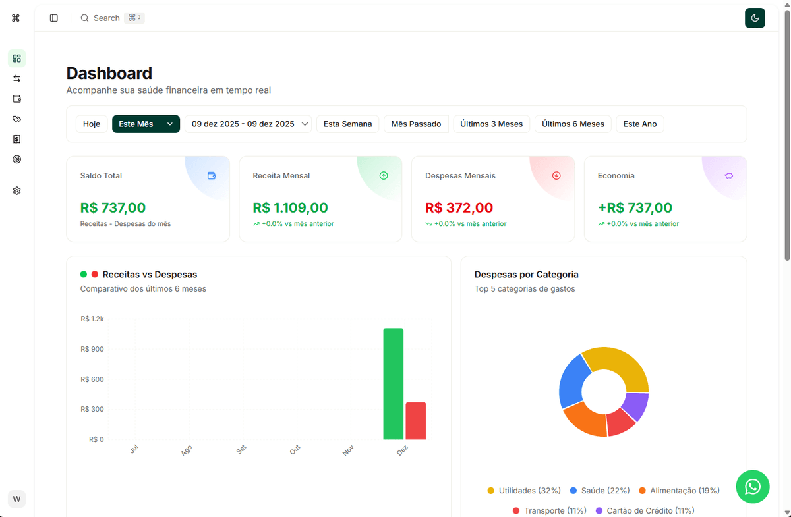Open the WhatsApp chat bubble
The image size is (791, 517).
[x=752, y=487]
